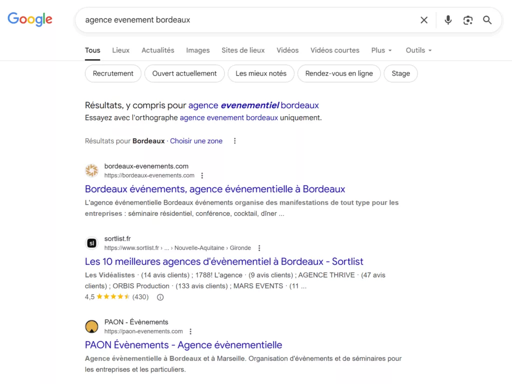The width and height of the screenshot is (512, 384).
Task: Open 'Les 10 meilleures agences' Sortlist link
Action: pyautogui.click(x=224, y=261)
